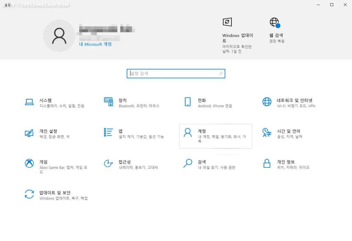This screenshot has width=352, height=241.
Task: Select the 업데이트 및 보안 title
Action: point(55,193)
